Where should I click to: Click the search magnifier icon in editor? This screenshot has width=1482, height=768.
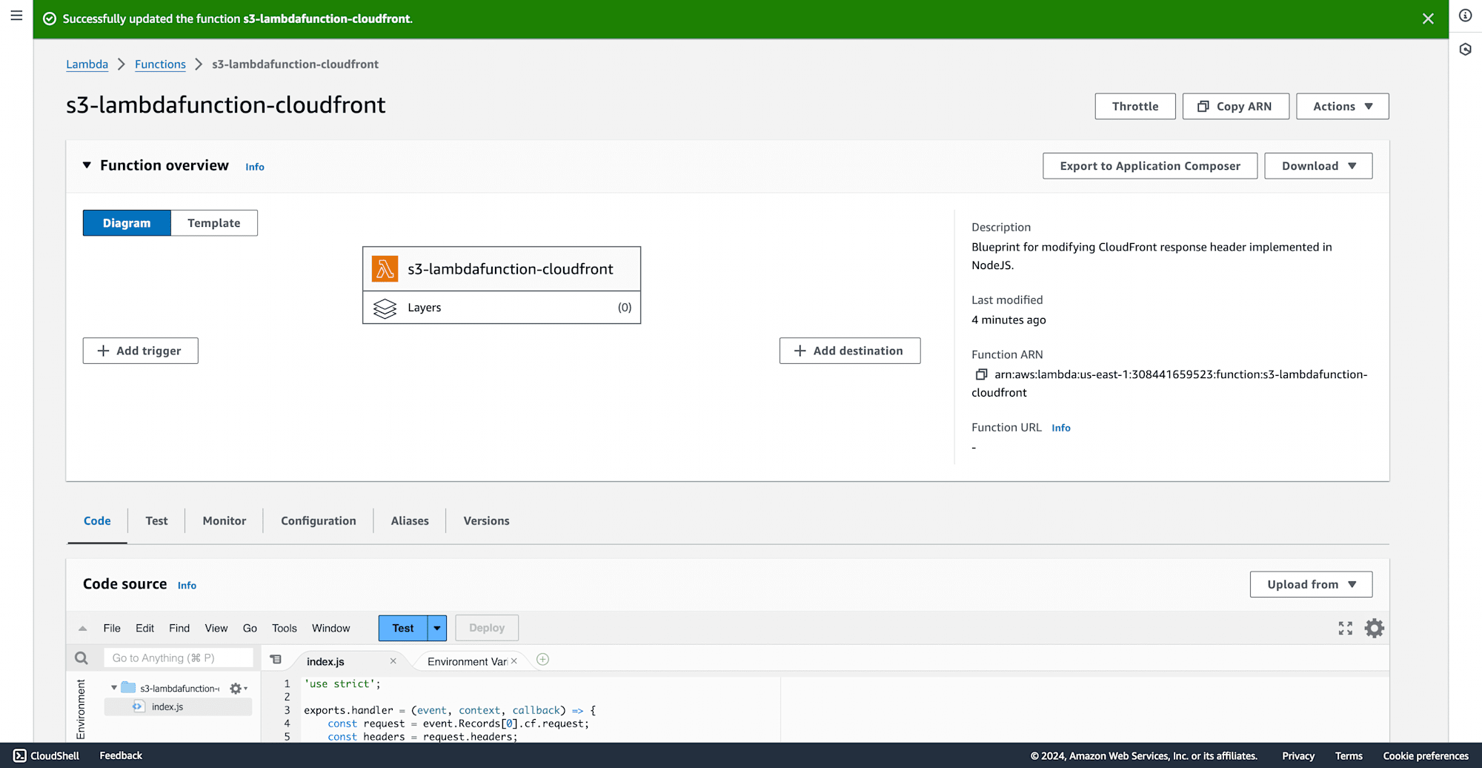click(x=82, y=658)
